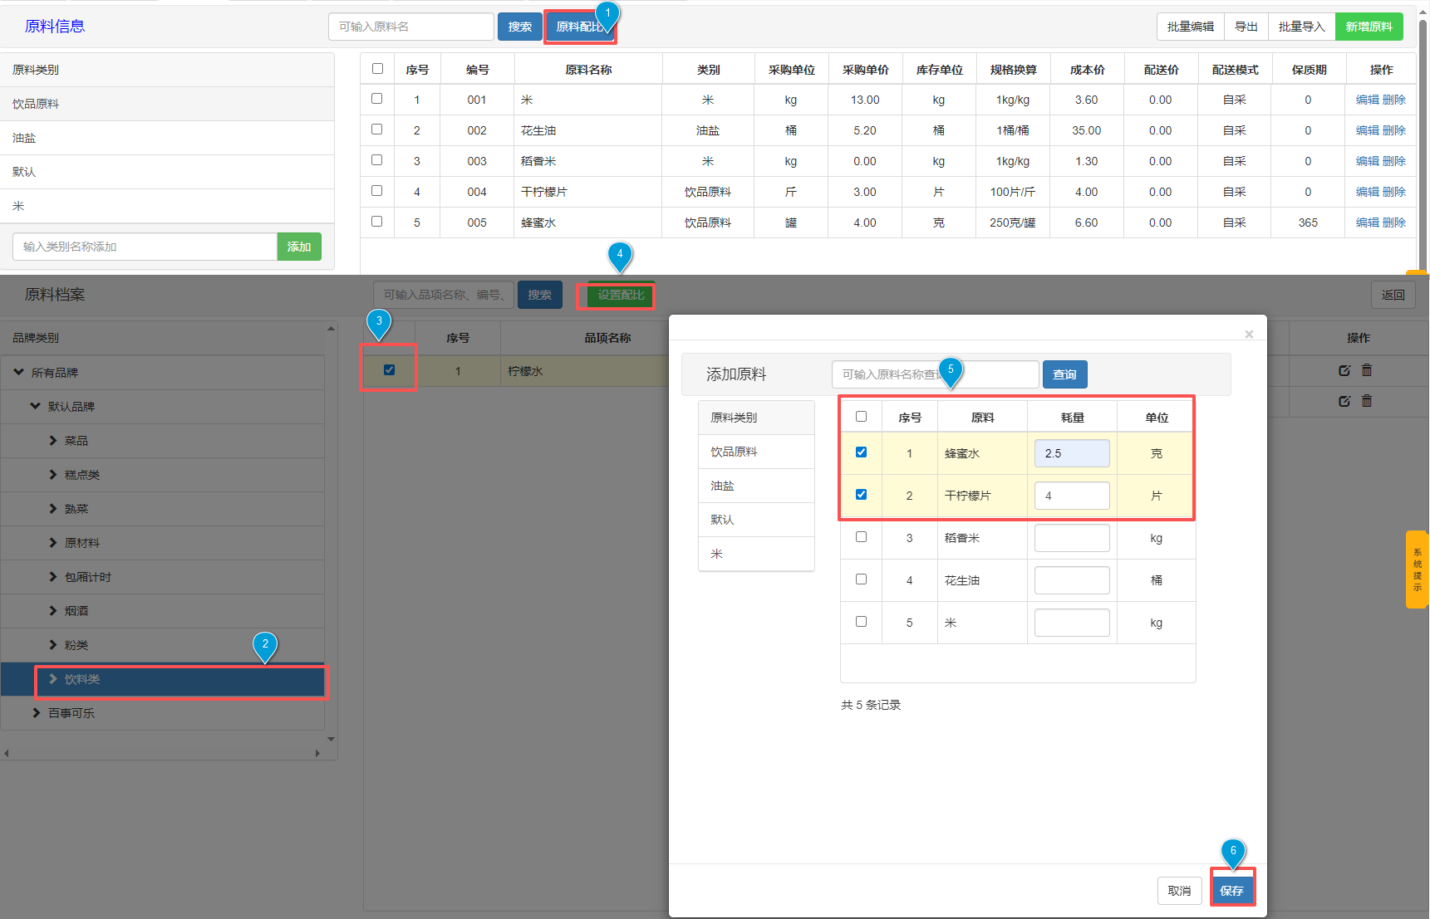
Task: Click the trash icon in the second item row
Action: coord(1367,401)
